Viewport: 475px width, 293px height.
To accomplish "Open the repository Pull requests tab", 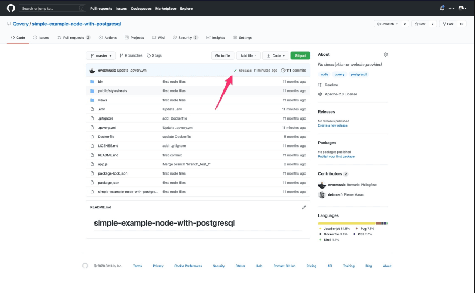I will tap(73, 38).
